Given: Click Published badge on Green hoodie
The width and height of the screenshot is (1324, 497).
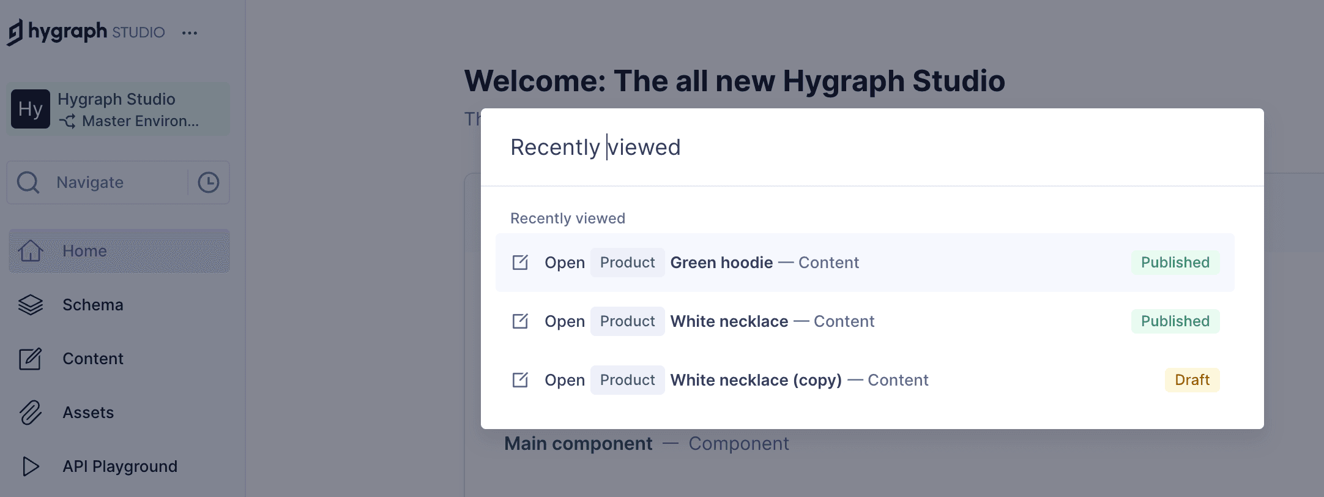Looking at the screenshot, I should 1175,263.
